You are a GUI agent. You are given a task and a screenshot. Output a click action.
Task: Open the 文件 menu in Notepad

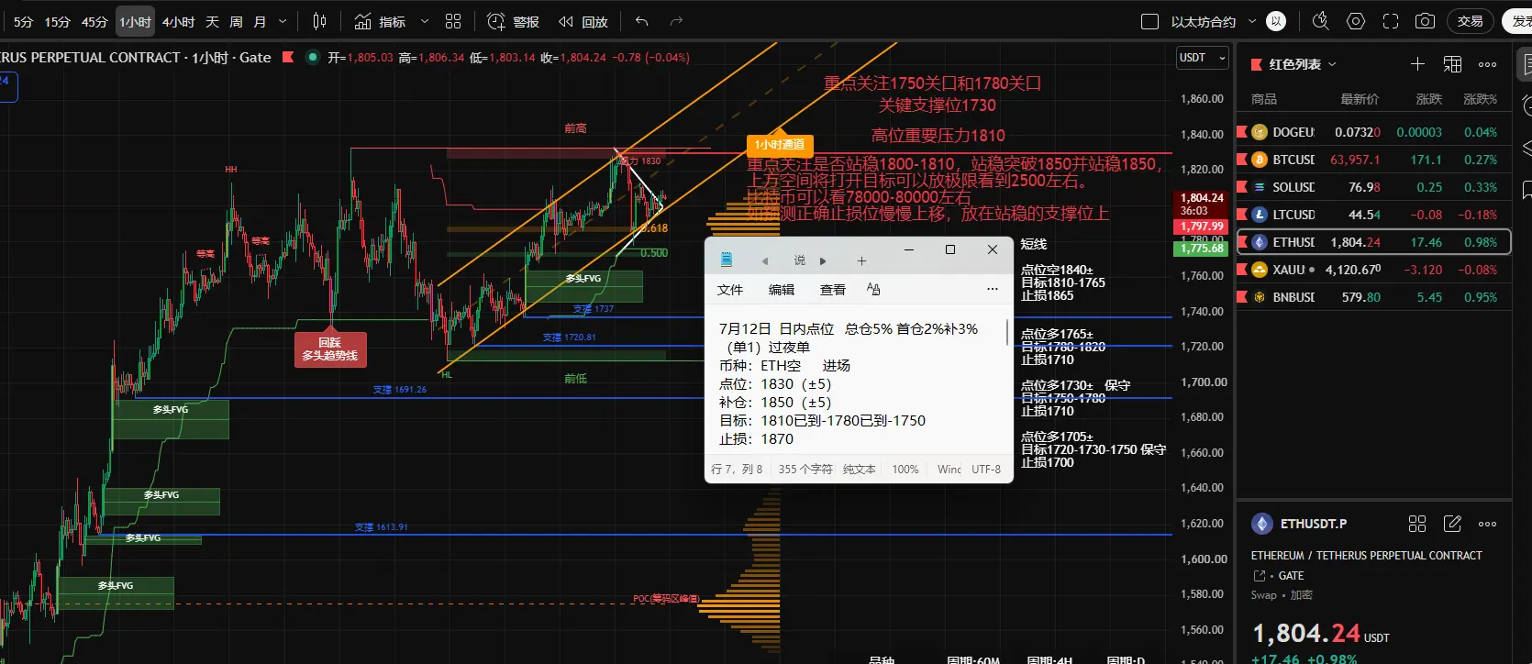point(730,289)
